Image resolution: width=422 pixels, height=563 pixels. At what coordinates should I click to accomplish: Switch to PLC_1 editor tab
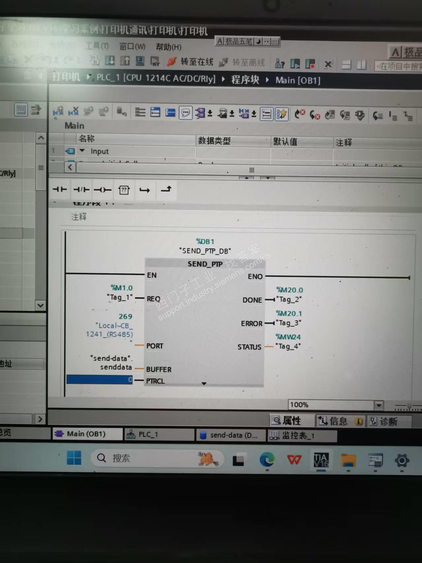(x=160, y=434)
